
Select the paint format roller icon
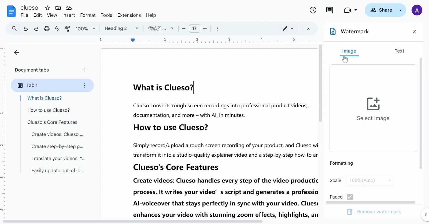click(x=68, y=28)
